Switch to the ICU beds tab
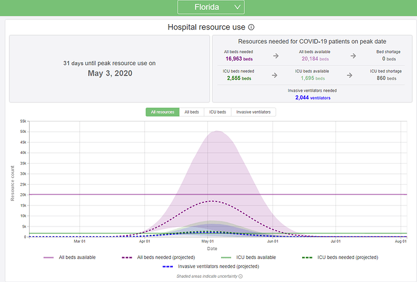 pyautogui.click(x=217, y=112)
